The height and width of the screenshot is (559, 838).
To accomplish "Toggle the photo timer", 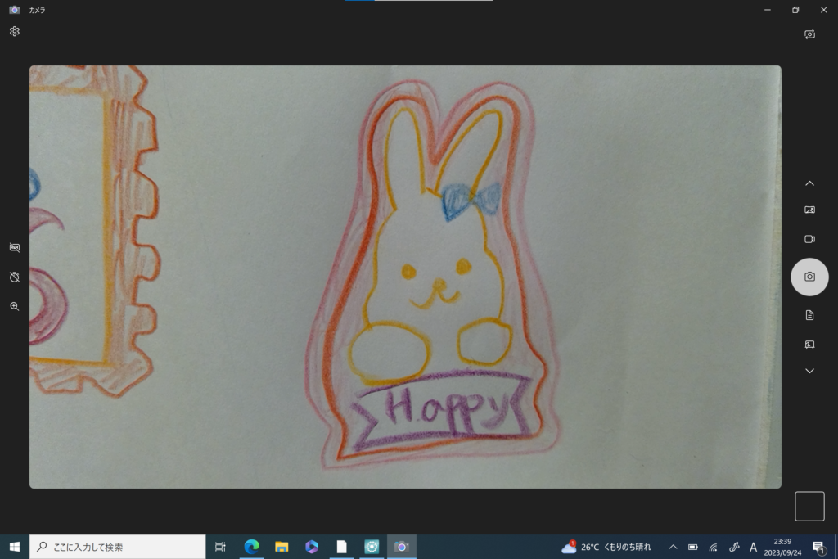I will click(x=15, y=277).
